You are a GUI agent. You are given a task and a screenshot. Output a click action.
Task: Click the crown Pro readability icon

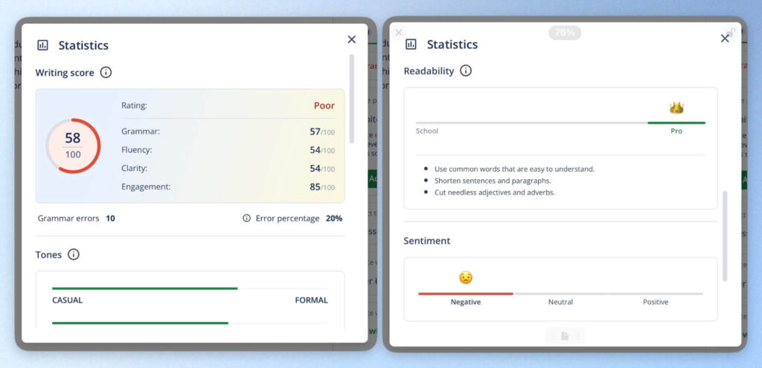pos(676,108)
